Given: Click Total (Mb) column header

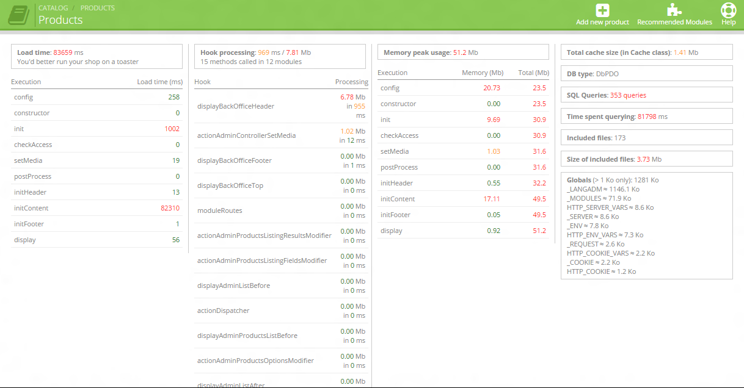Looking at the screenshot, I should (533, 73).
